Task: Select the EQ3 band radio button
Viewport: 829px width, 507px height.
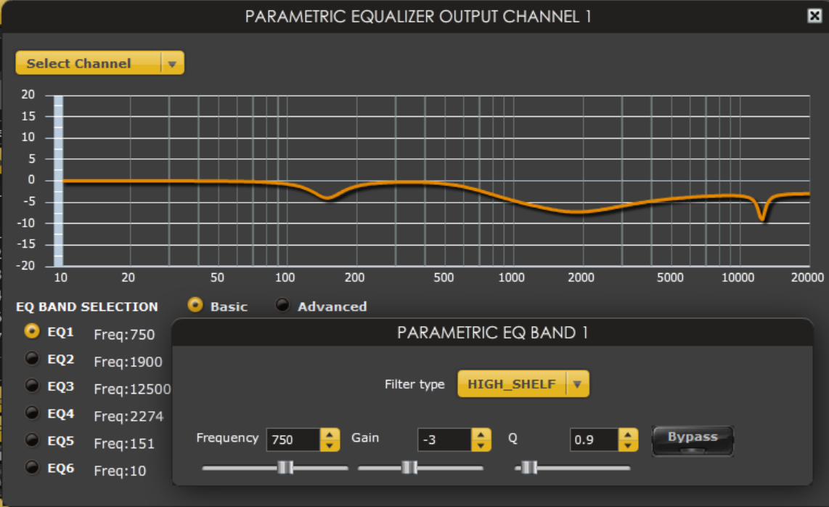Action: (32, 386)
